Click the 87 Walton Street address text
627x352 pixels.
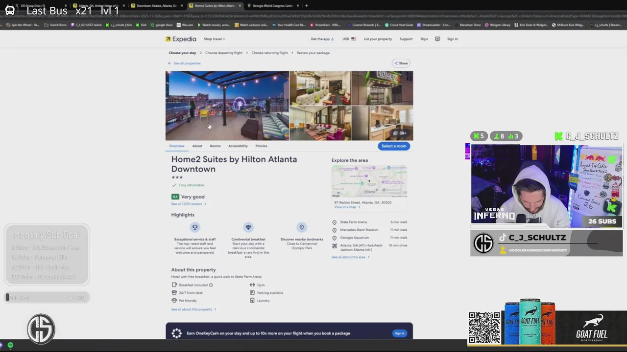[x=363, y=202]
